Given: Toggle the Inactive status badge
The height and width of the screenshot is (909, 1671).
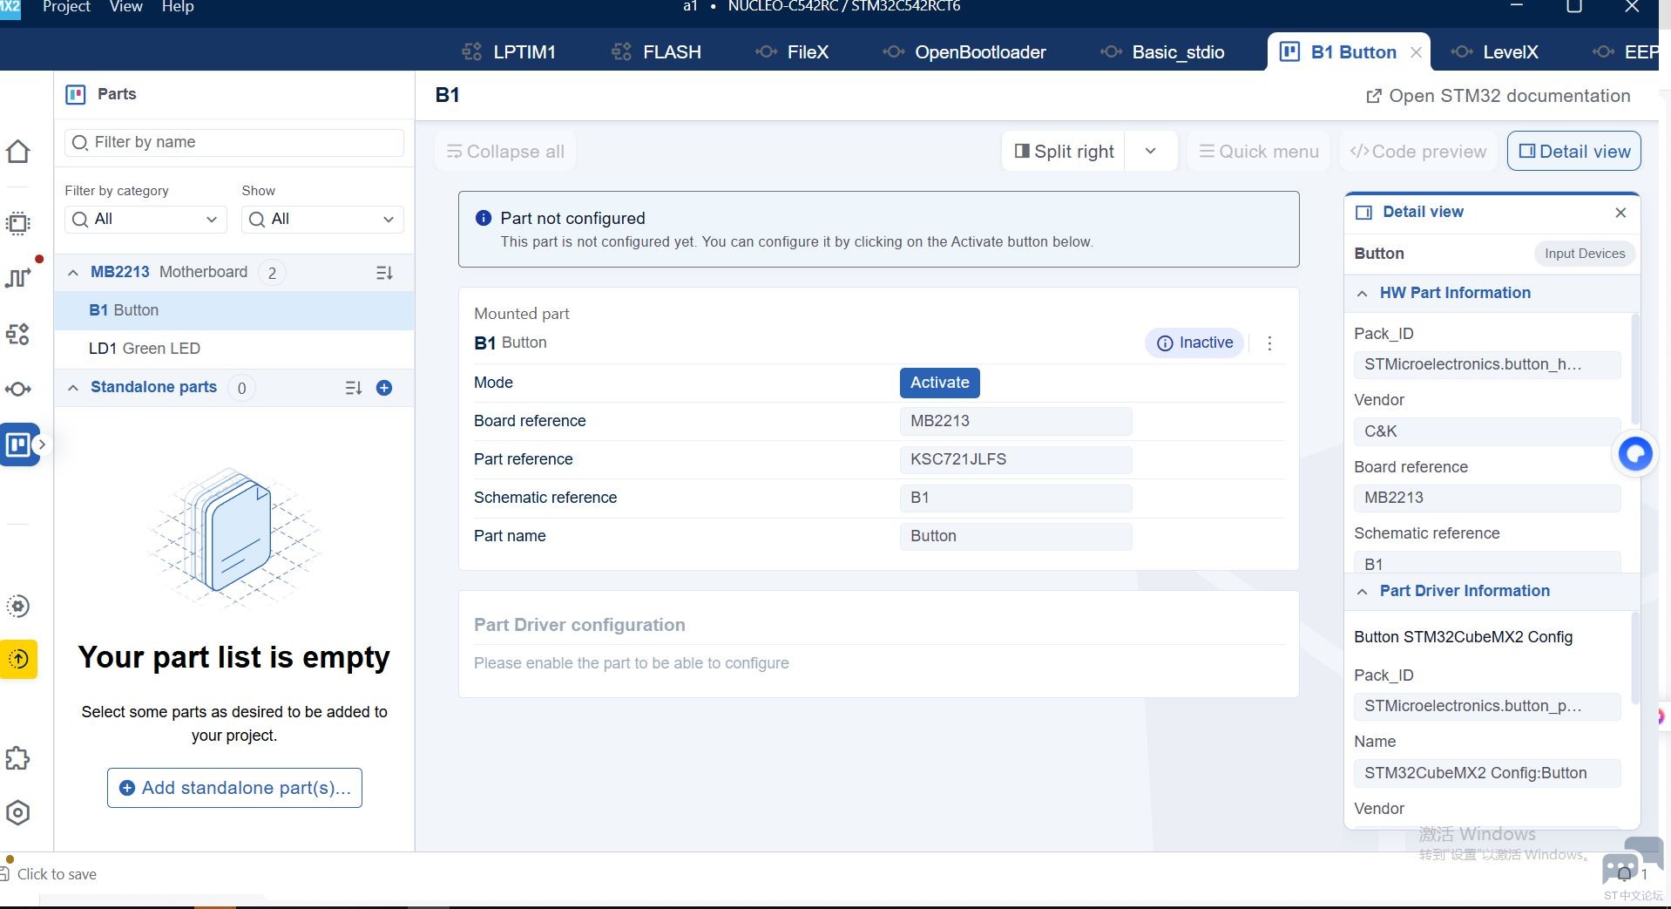Looking at the screenshot, I should (x=1194, y=343).
